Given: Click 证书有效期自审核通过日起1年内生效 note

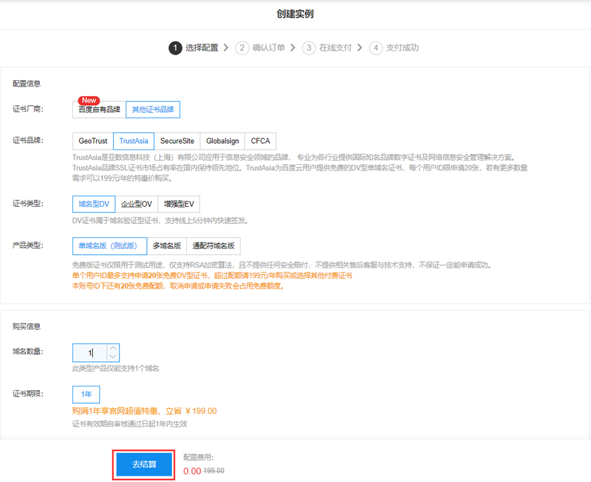Looking at the screenshot, I should (130, 424).
